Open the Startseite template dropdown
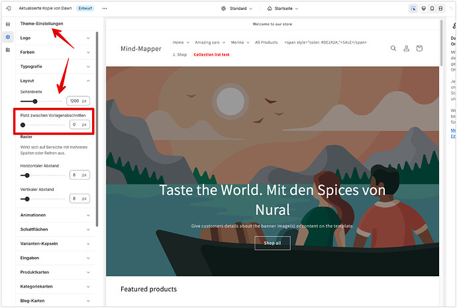The width and height of the screenshot is (457, 308). tap(283, 9)
